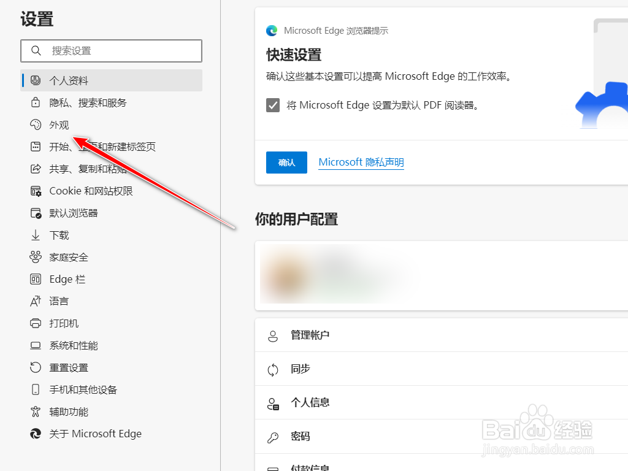Click the start page icon beside 开始

(36, 147)
